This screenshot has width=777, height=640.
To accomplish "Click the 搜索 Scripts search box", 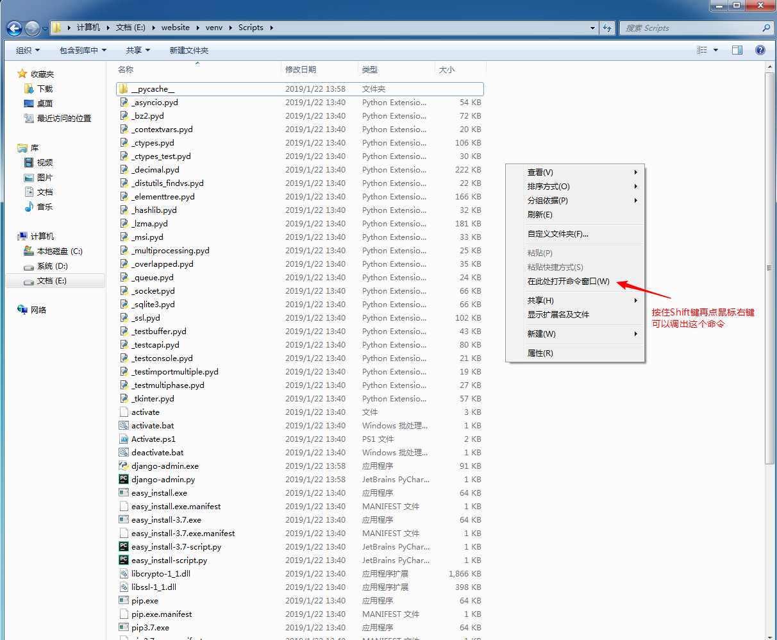I will coord(689,28).
